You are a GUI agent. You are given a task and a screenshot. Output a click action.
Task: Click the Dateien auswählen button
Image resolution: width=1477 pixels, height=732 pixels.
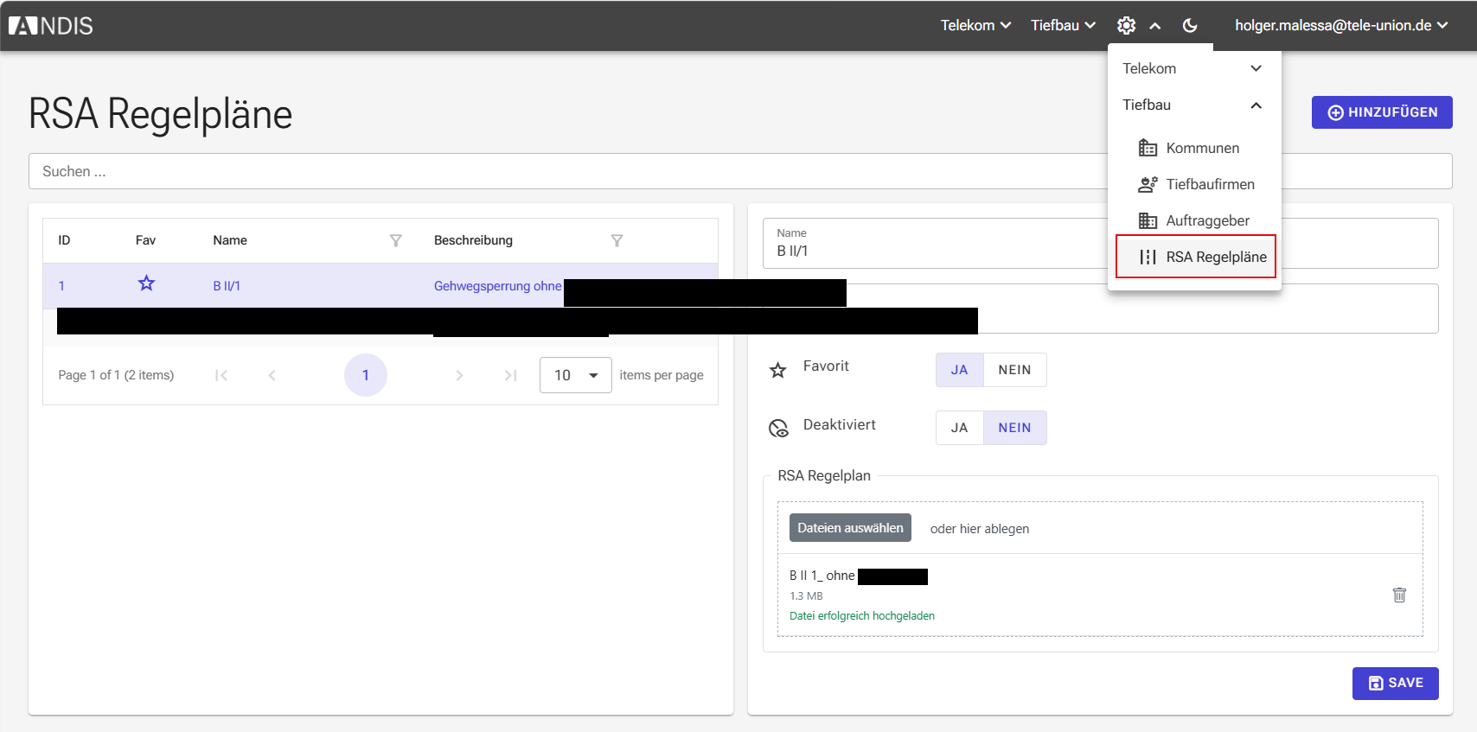(x=850, y=528)
